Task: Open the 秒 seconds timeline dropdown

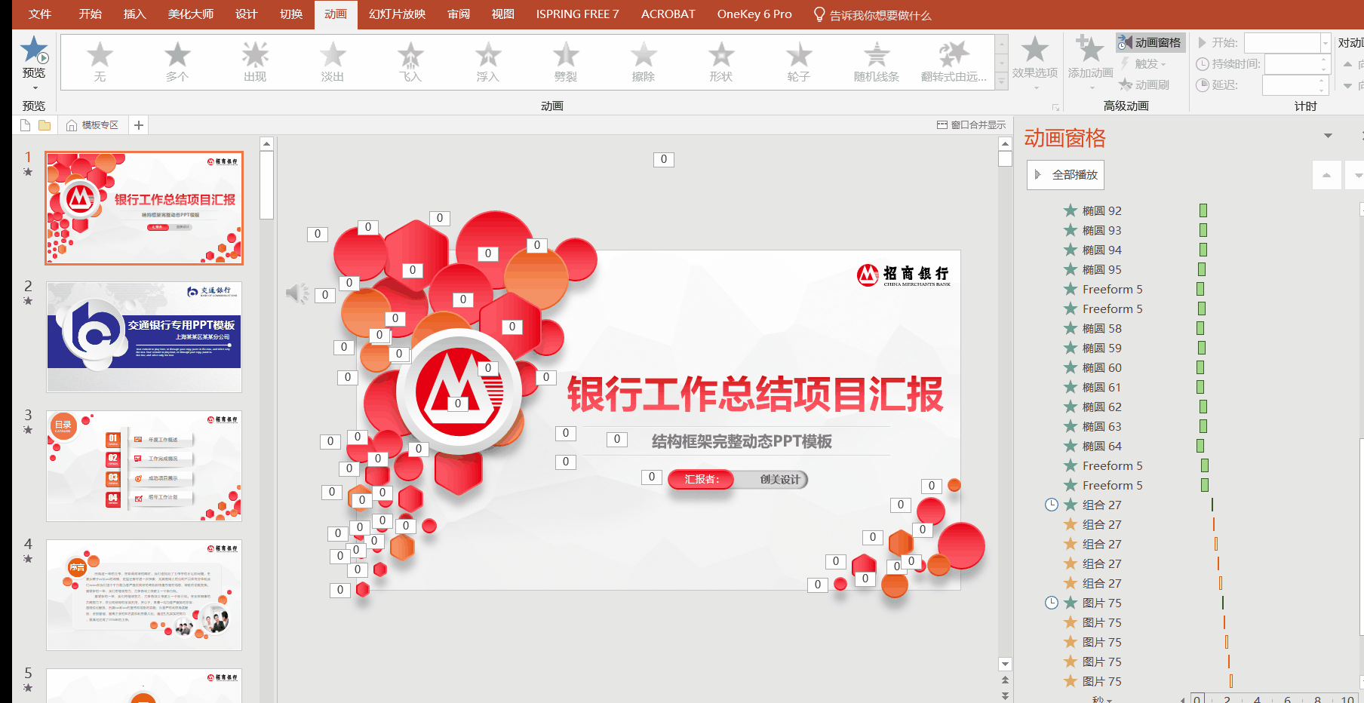Action: point(1101,700)
